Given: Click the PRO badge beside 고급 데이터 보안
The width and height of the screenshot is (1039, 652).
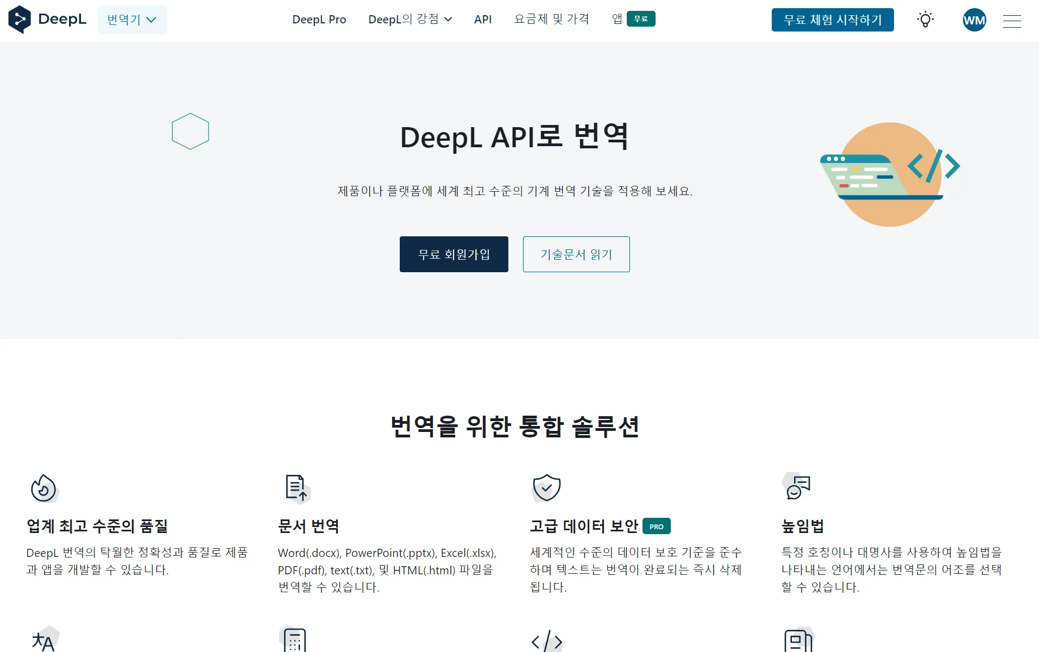Looking at the screenshot, I should click(x=656, y=526).
